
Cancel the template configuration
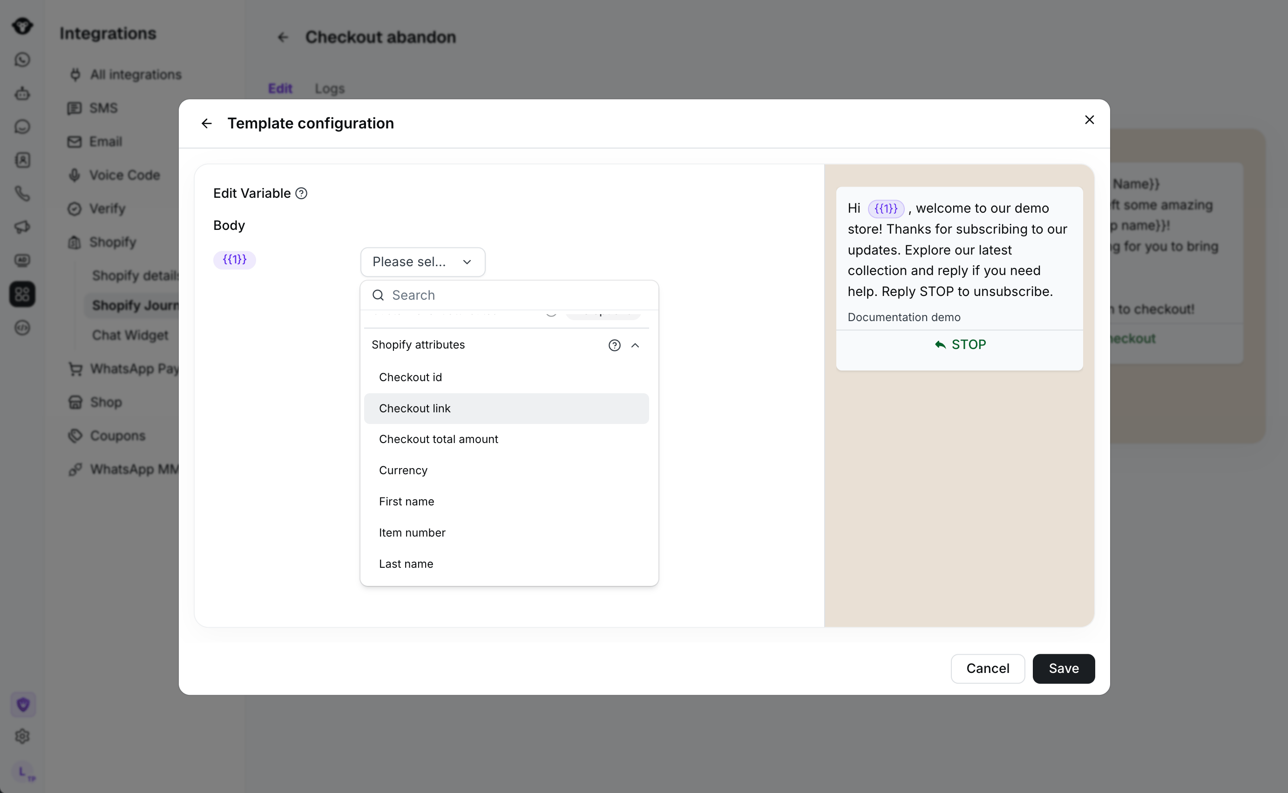pyautogui.click(x=987, y=668)
